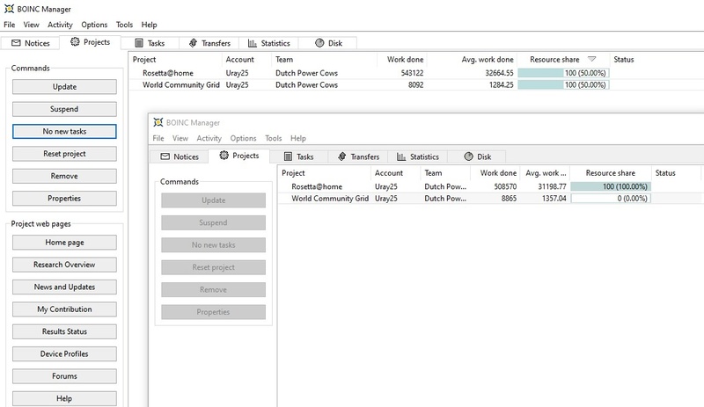
Task: Click Rosetta@home's 100 (50.00%) resource share bar
Action: coord(563,73)
